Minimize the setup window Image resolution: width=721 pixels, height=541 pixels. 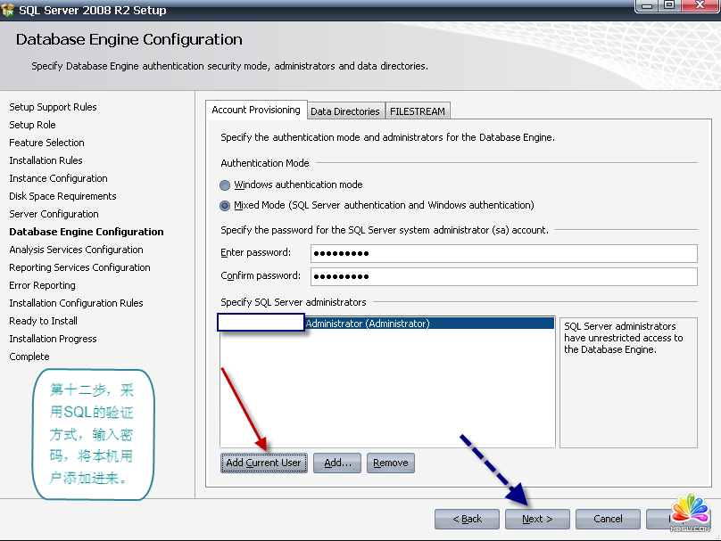pyautogui.click(x=647, y=6)
